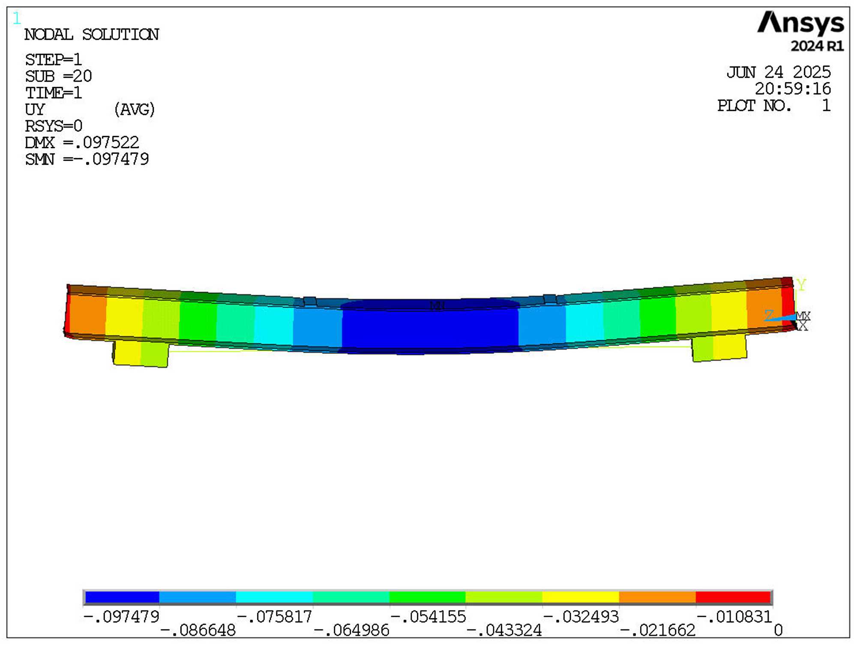Click the cyan legend color band
Image resolution: width=857 pixels, height=645 pixels.
[274, 597]
